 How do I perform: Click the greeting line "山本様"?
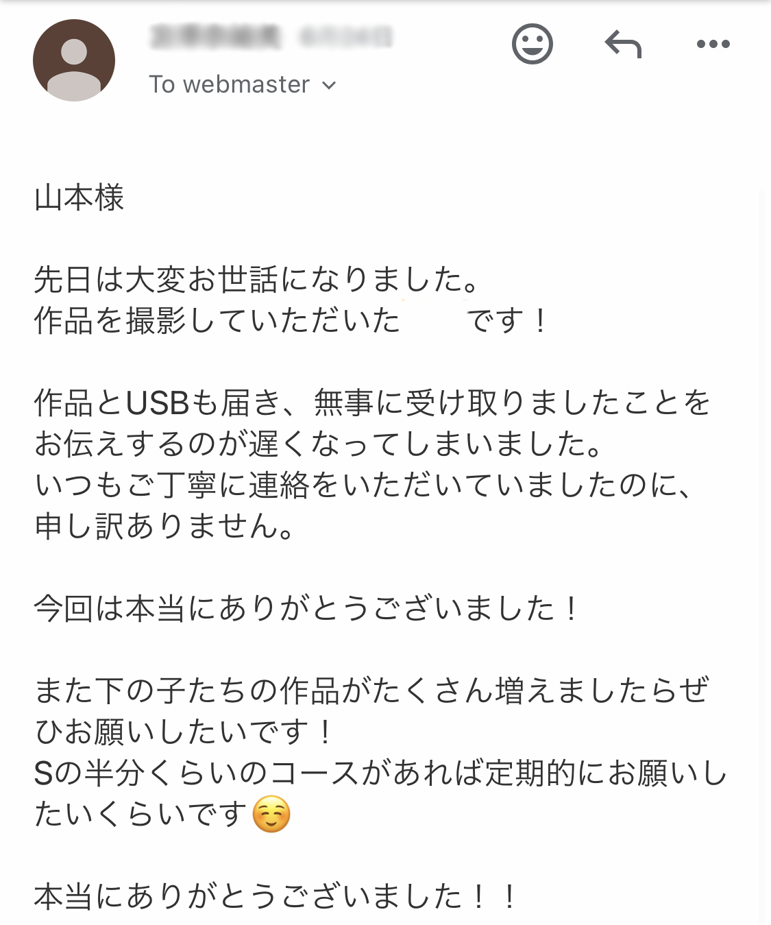tap(79, 198)
